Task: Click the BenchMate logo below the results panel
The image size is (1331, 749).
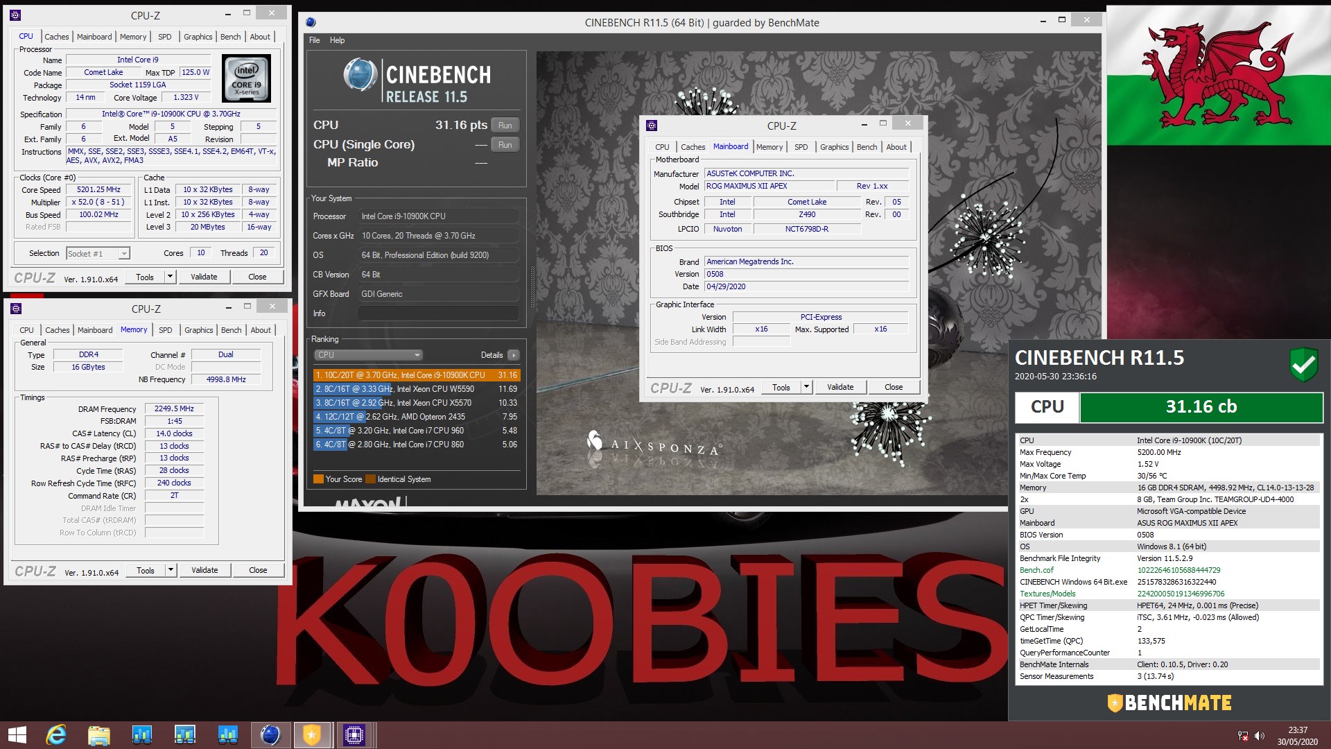Action: [x=1169, y=703]
